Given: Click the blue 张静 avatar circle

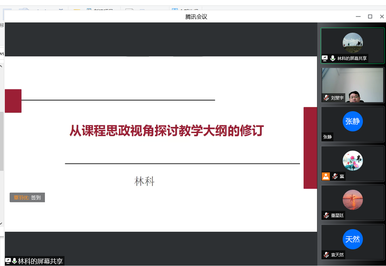Looking at the screenshot, I should point(353,121).
